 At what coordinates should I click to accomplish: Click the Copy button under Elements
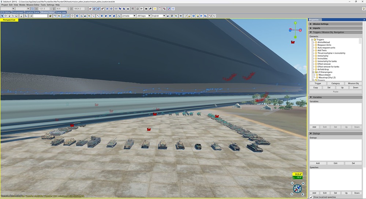point(315,87)
